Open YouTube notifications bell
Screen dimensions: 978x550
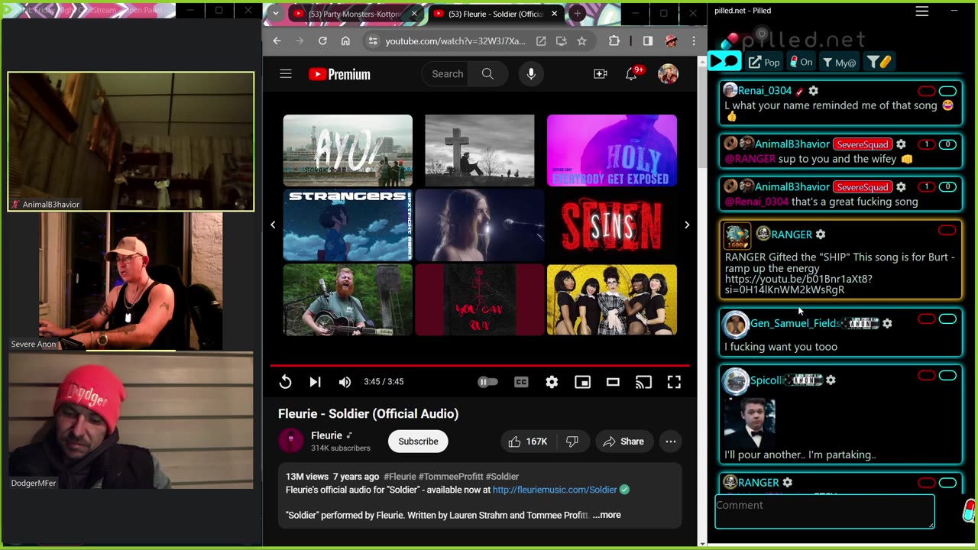tap(632, 74)
